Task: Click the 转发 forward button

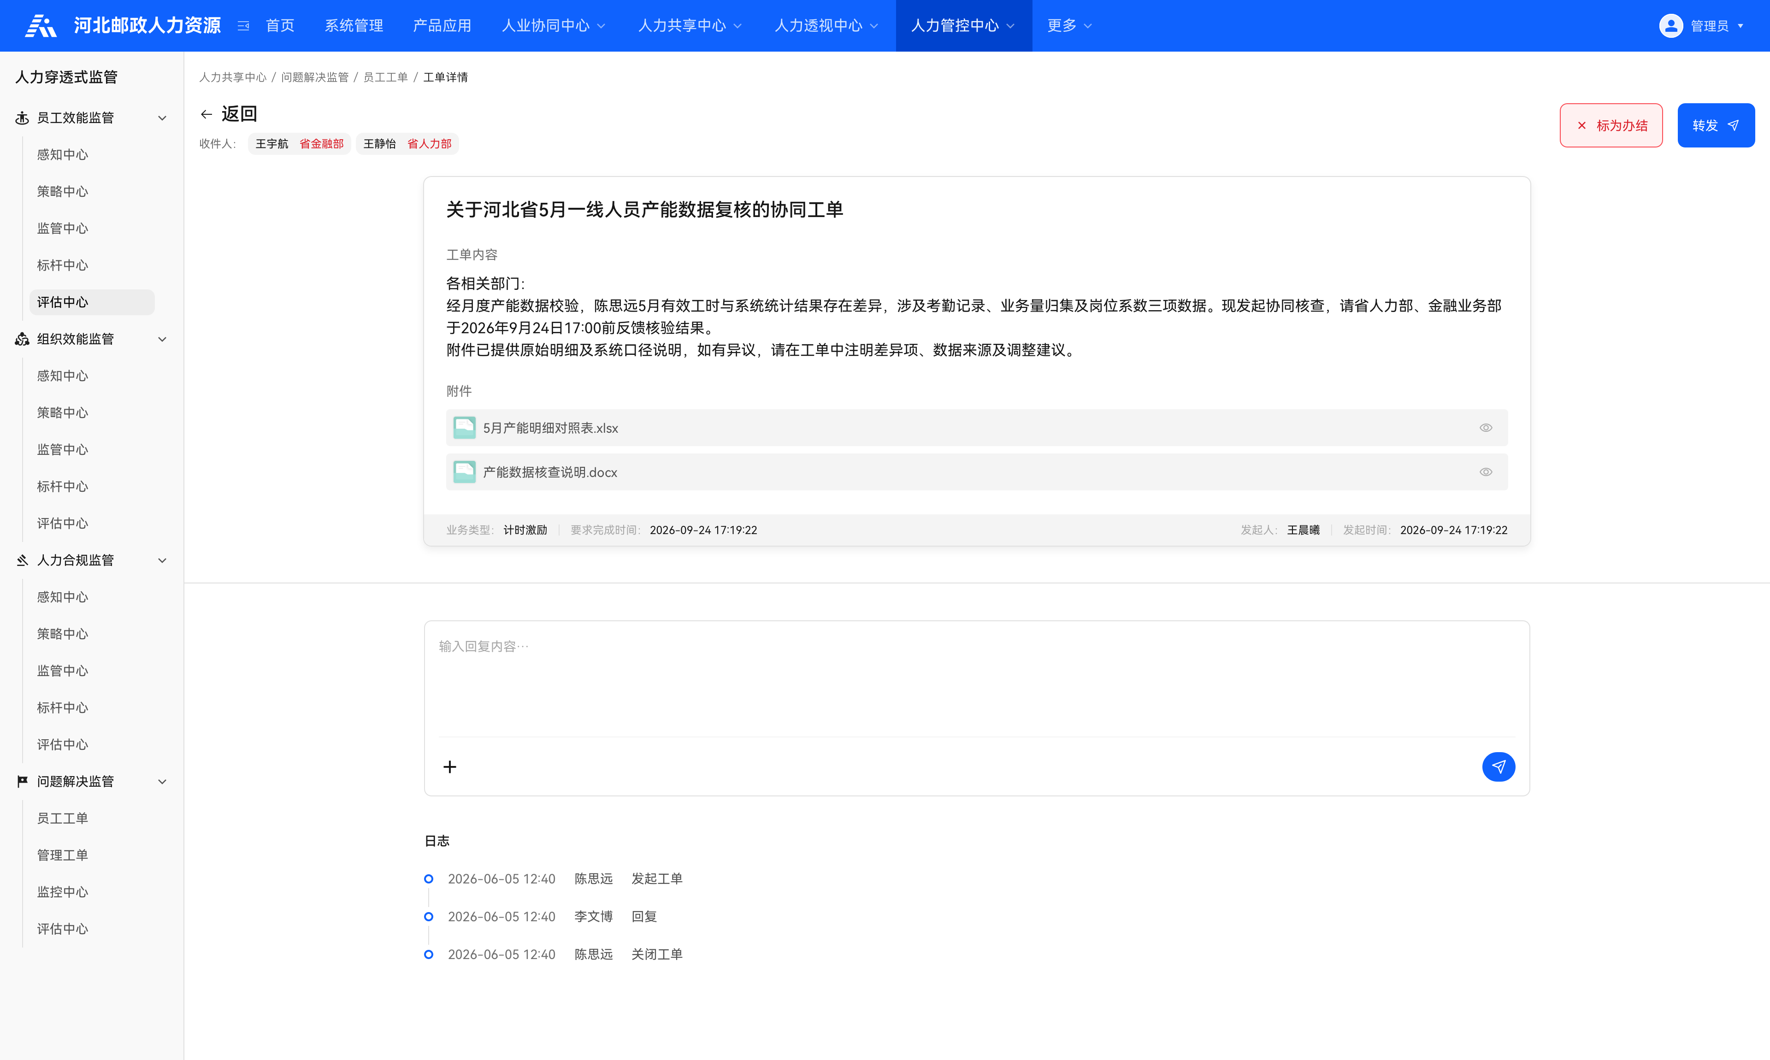Action: 1716,126
